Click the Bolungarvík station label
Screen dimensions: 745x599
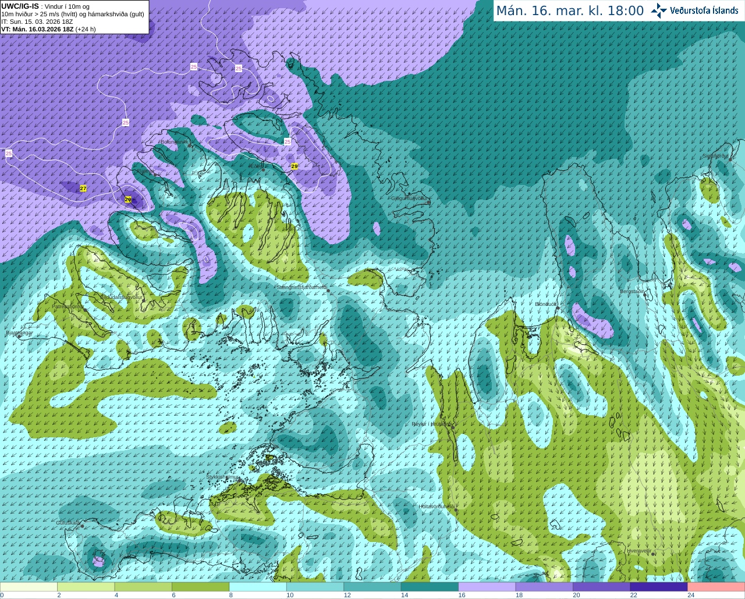(175, 142)
